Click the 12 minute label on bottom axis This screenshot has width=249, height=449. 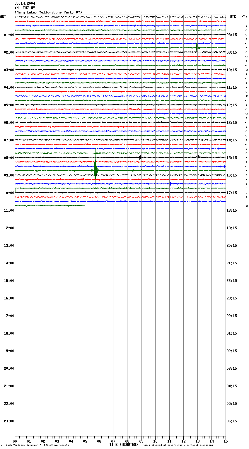pyautogui.click(x=183, y=441)
